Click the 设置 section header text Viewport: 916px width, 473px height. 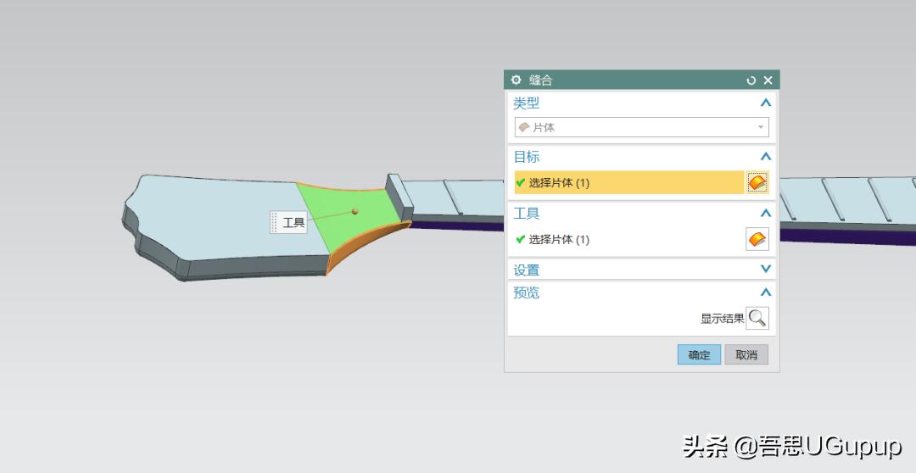527,270
